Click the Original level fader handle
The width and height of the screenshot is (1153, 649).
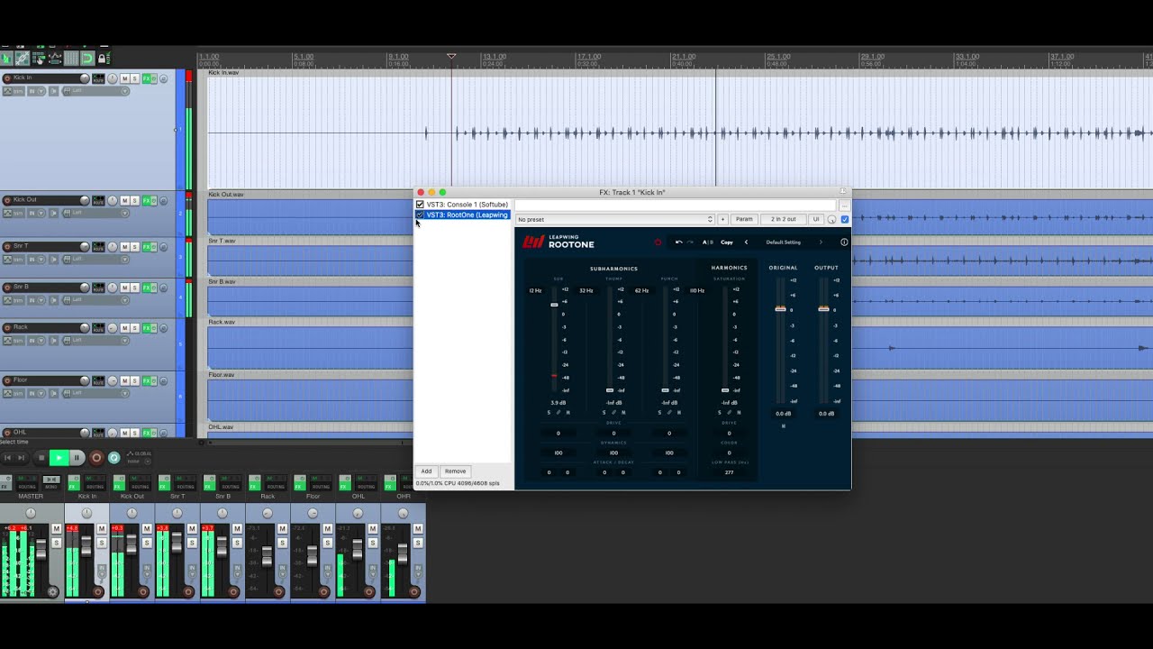(780, 309)
